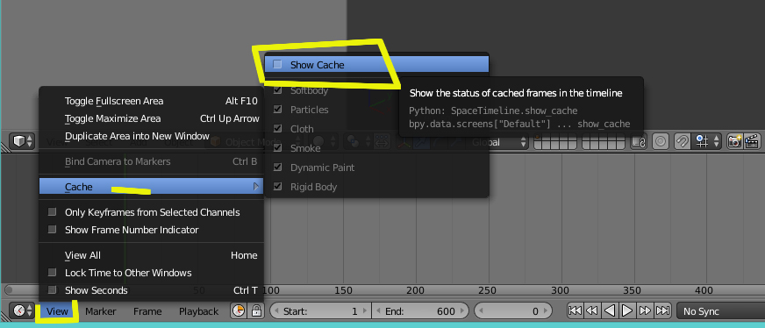Jump to the last frame
The image size is (765, 328).
pos(662,311)
